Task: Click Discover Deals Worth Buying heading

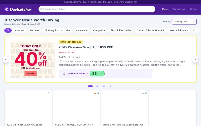Action: tap(32, 20)
